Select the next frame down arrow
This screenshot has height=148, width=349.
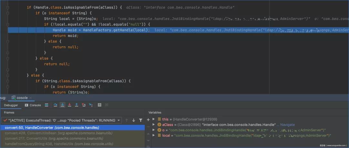133,120
